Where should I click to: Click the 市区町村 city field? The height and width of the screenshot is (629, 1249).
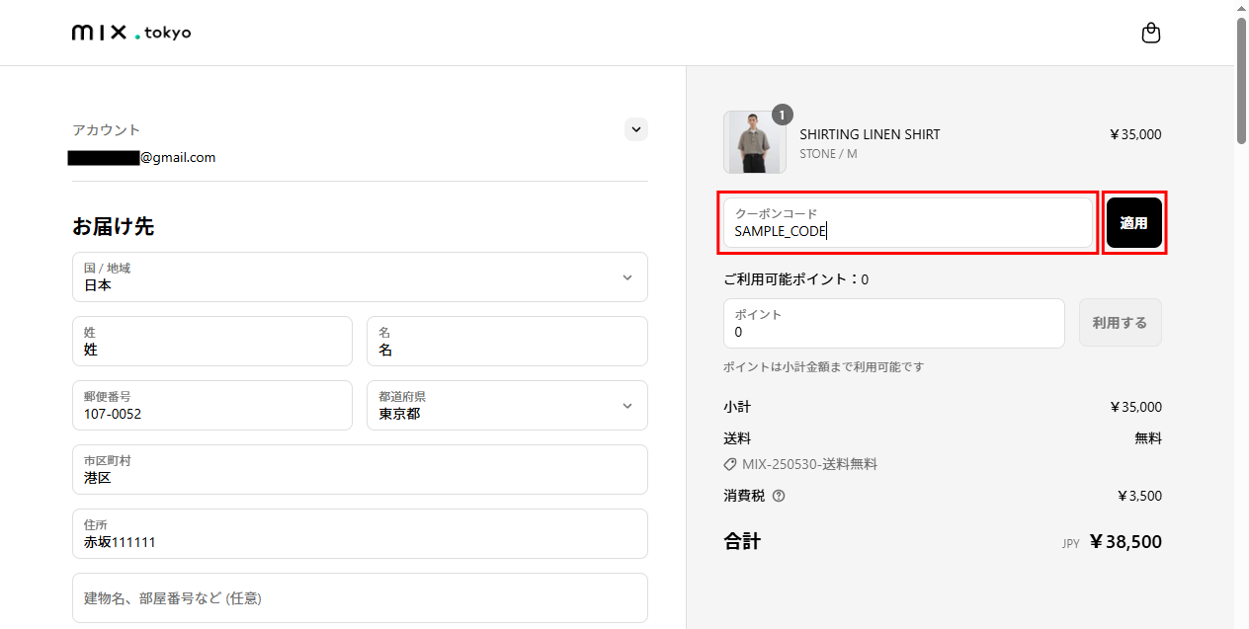tap(360, 470)
